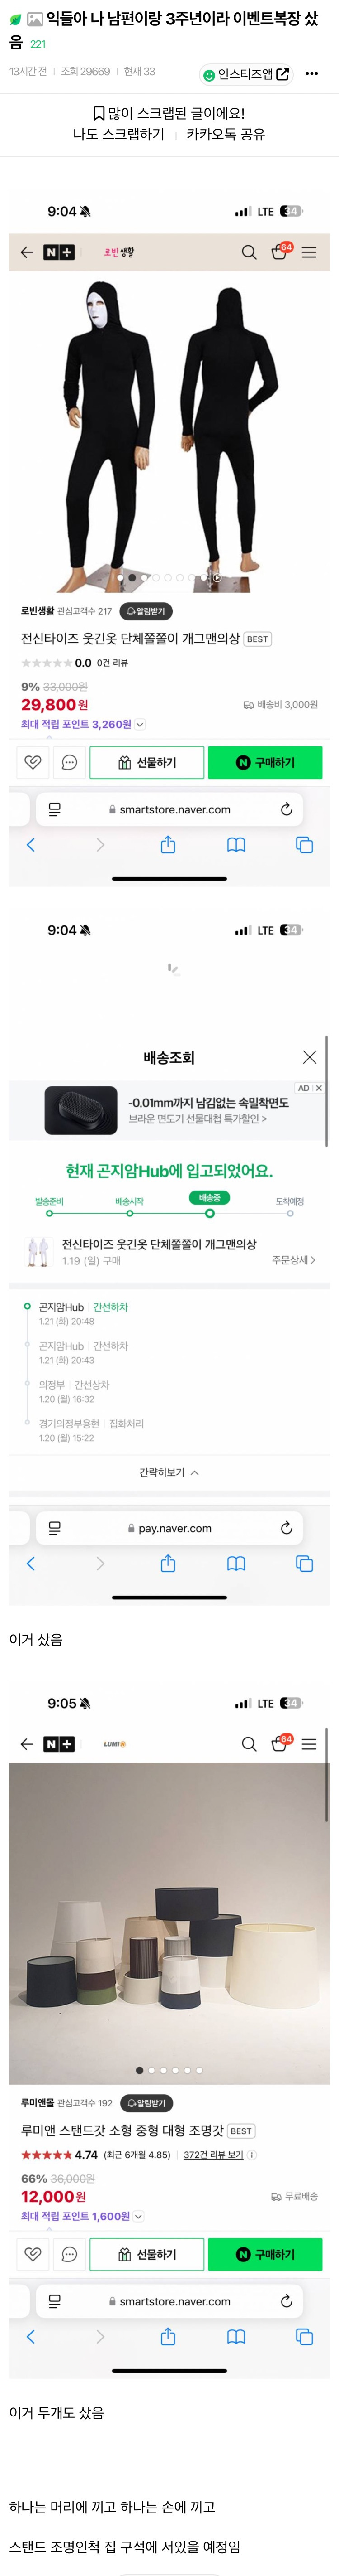Close the 배송조회 panel with the X icon

click(x=309, y=1057)
